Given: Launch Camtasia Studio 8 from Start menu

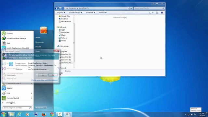Looking at the screenshot, I should coord(17,98).
